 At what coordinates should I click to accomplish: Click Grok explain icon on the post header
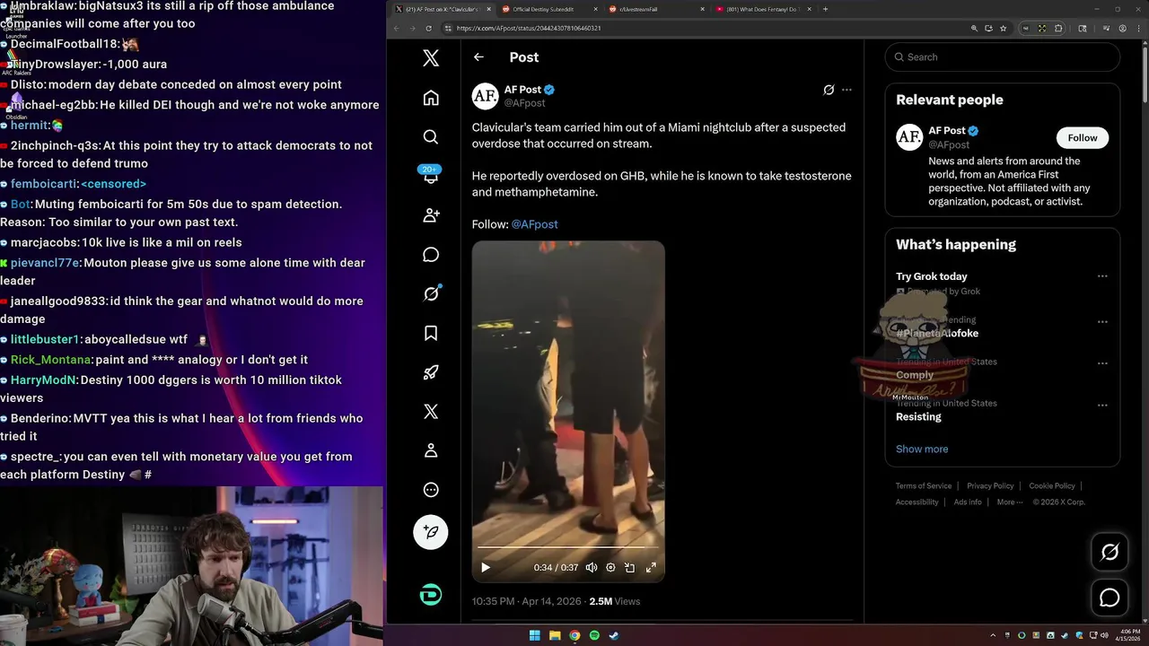(829, 90)
